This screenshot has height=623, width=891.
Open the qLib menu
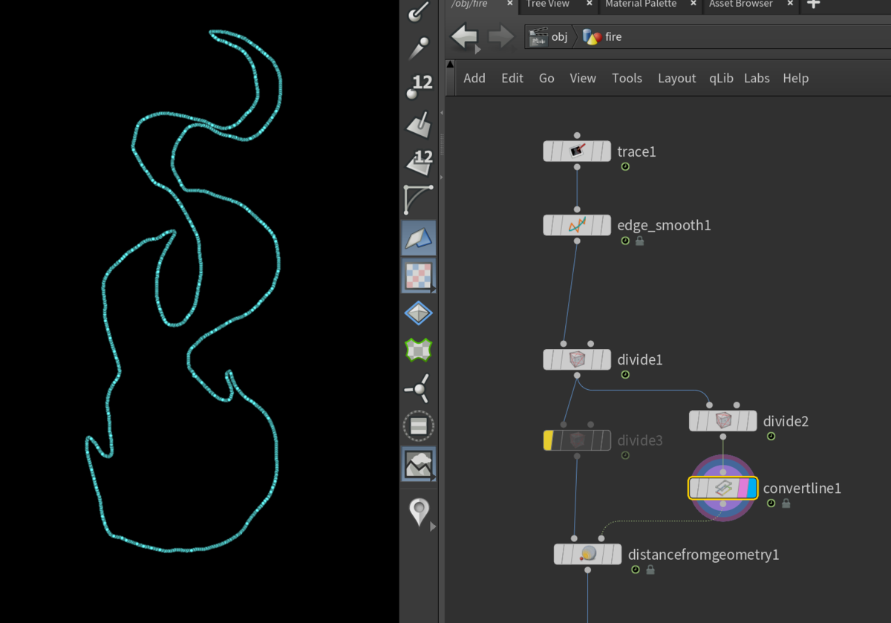click(x=721, y=78)
